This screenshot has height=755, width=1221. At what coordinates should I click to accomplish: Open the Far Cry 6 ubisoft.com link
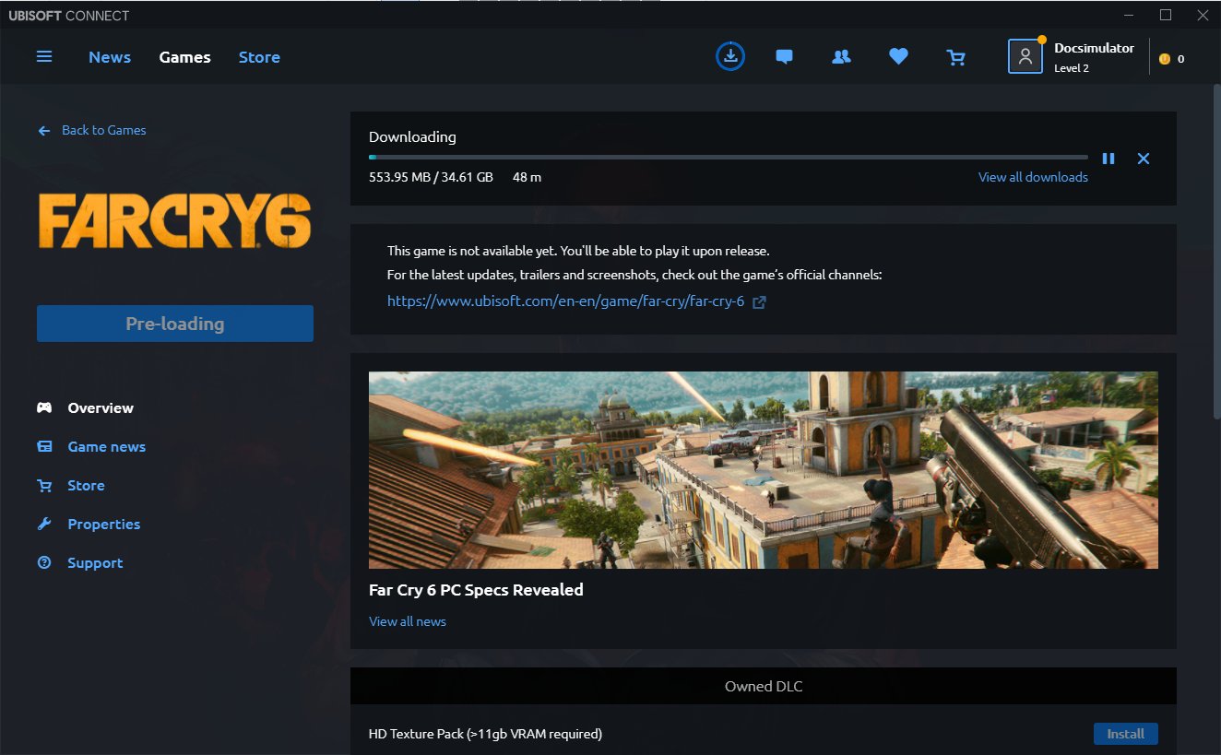565,301
